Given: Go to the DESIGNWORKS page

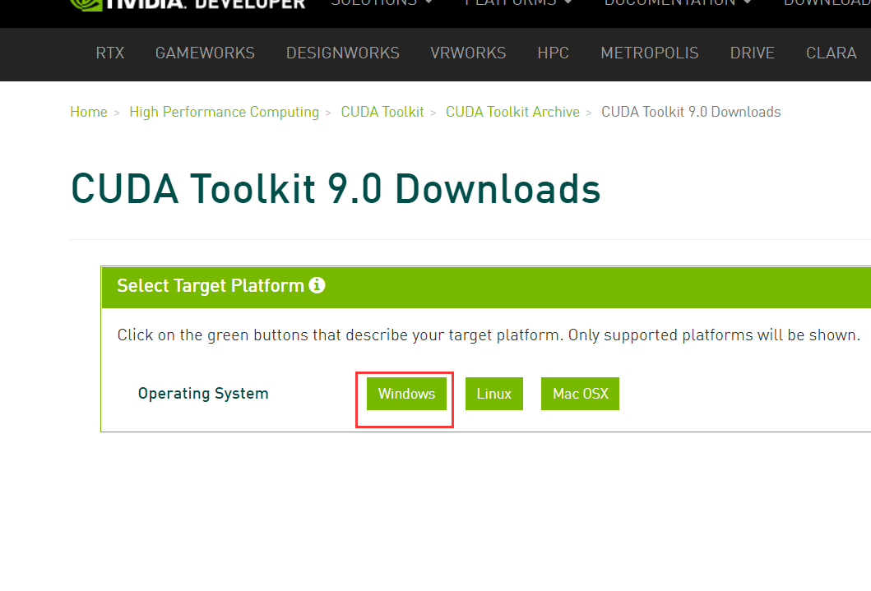Looking at the screenshot, I should click(342, 53).
